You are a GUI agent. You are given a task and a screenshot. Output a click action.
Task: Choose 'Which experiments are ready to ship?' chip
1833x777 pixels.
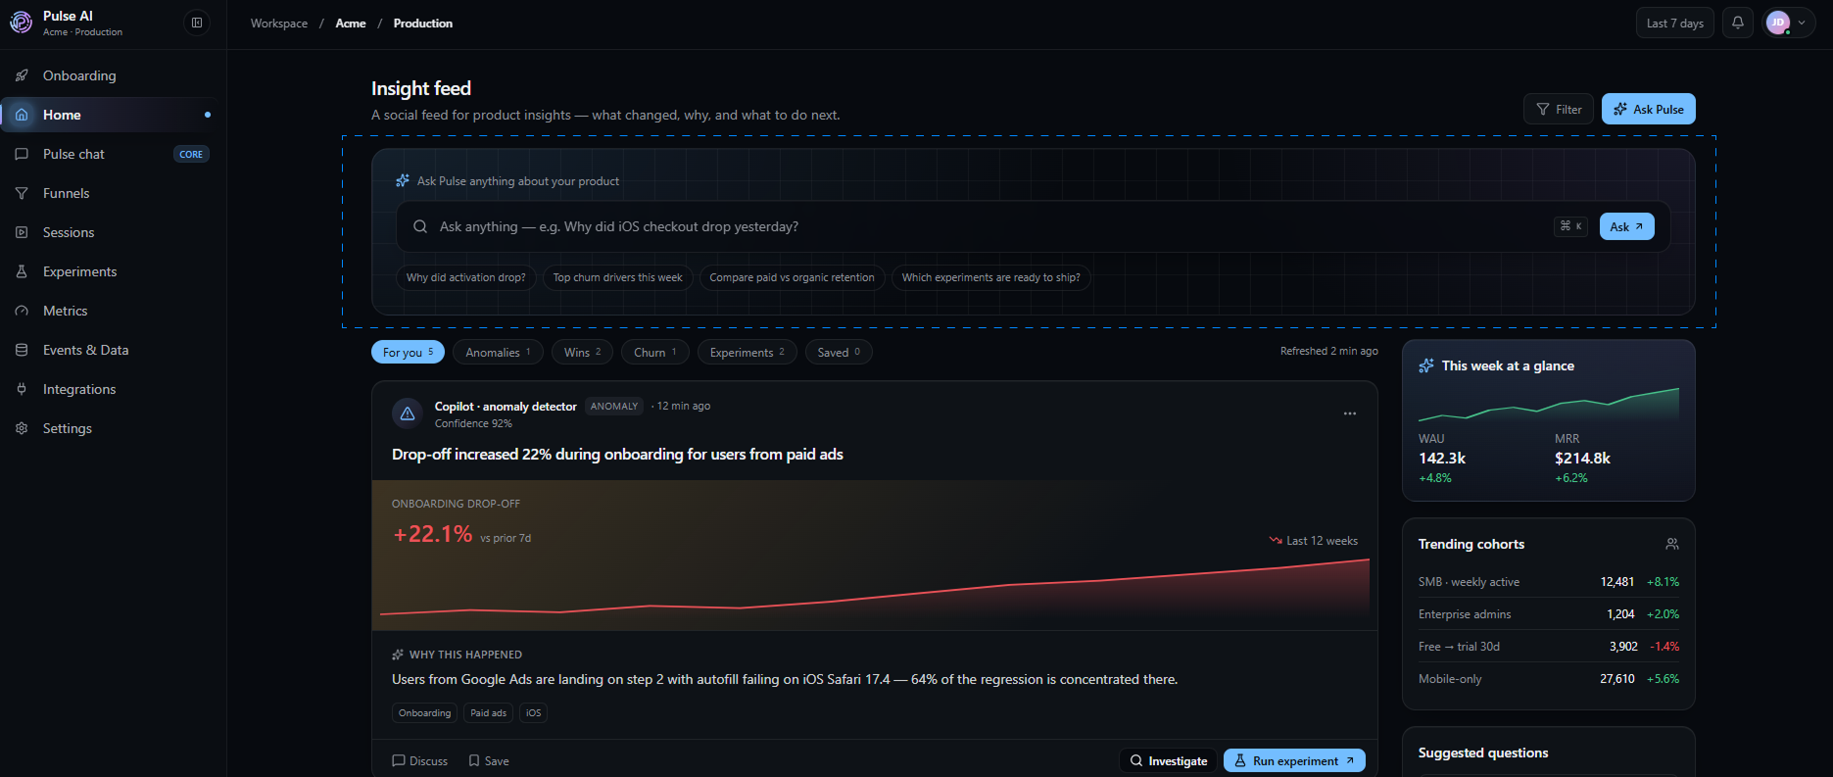[x=991, y=277]
